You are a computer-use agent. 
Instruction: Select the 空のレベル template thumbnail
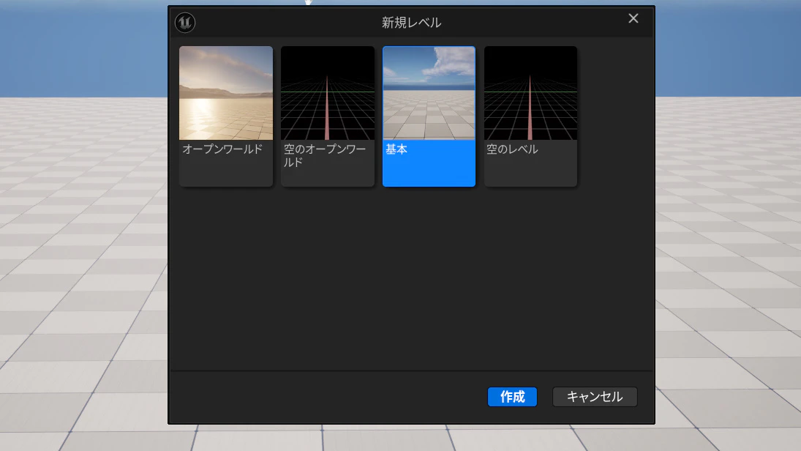[531, 93]
